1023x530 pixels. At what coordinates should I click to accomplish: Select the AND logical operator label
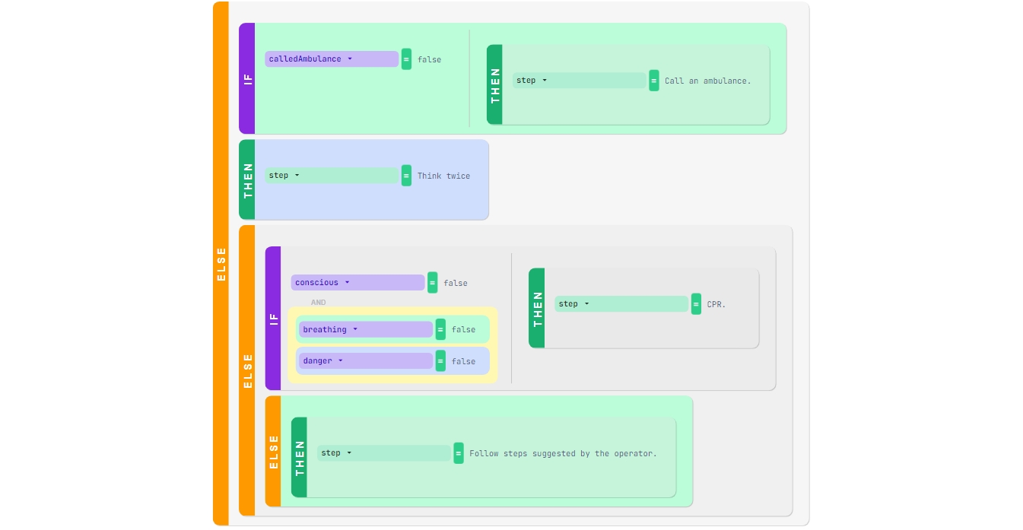click(318, 303)
